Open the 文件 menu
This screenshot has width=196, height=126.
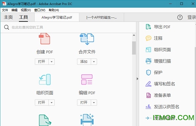pos(5,10)
